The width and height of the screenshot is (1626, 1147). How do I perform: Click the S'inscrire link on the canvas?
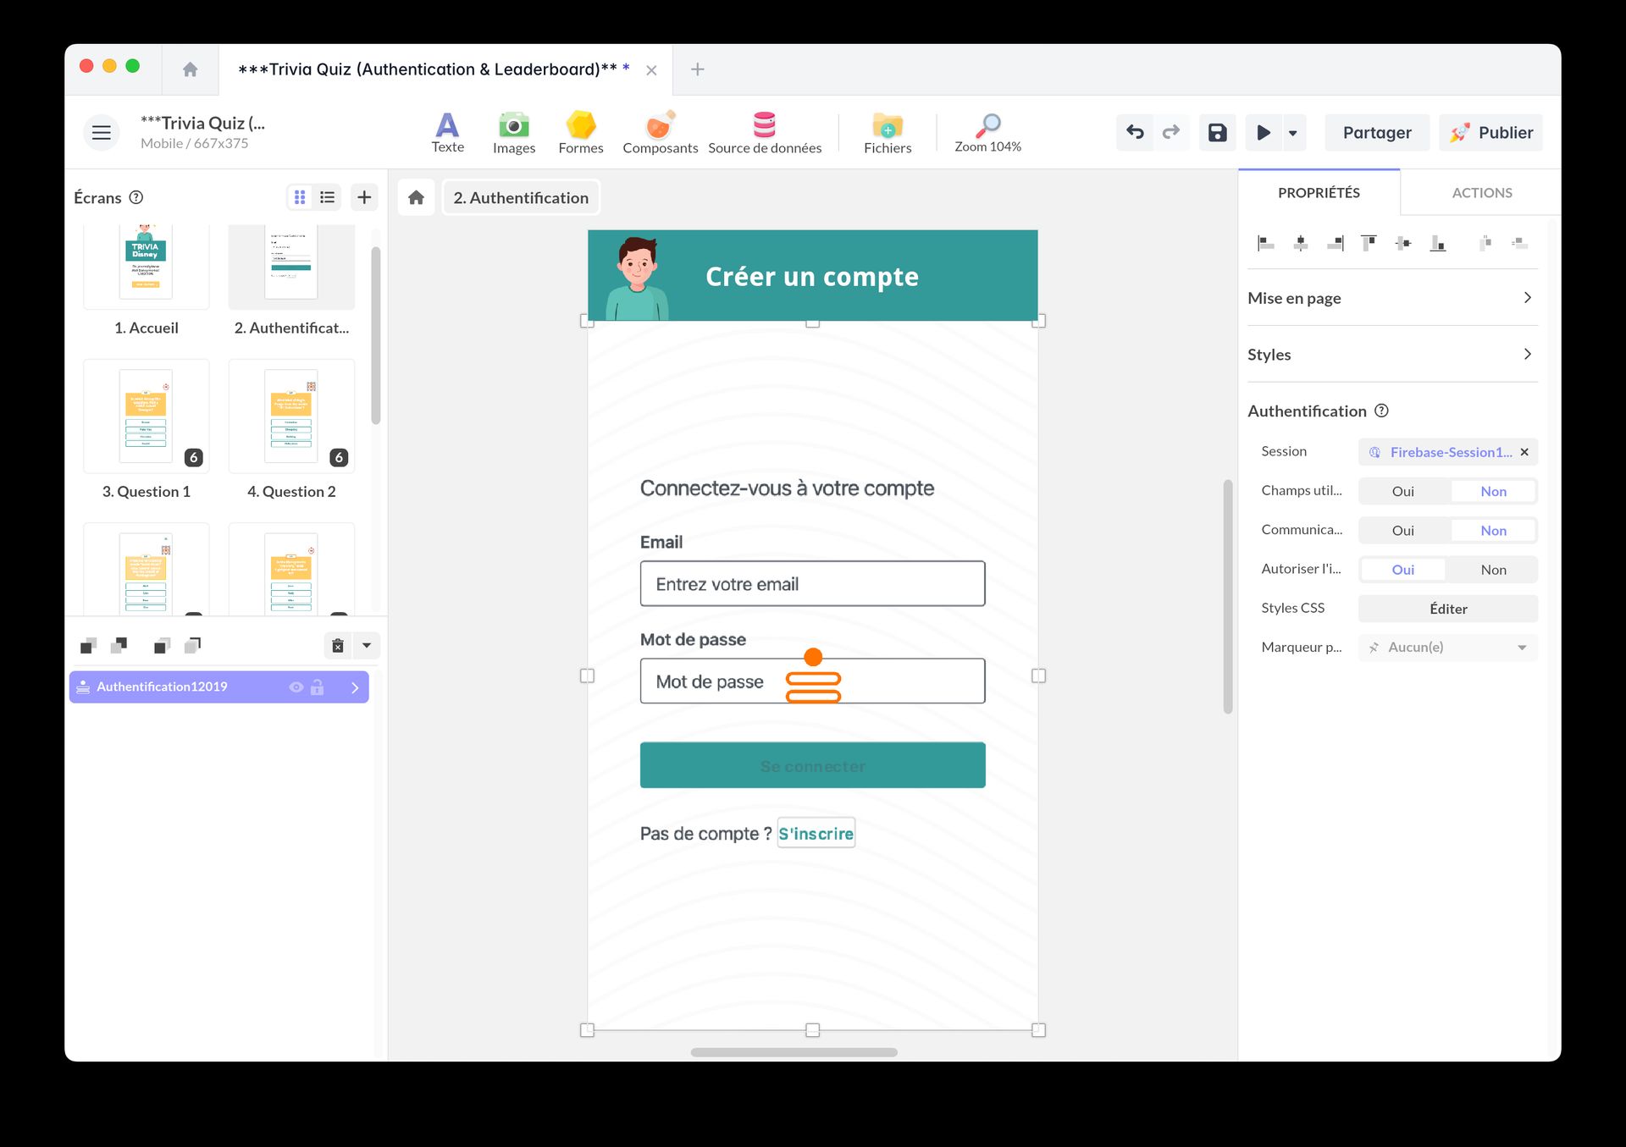click(x=816, y=832)
